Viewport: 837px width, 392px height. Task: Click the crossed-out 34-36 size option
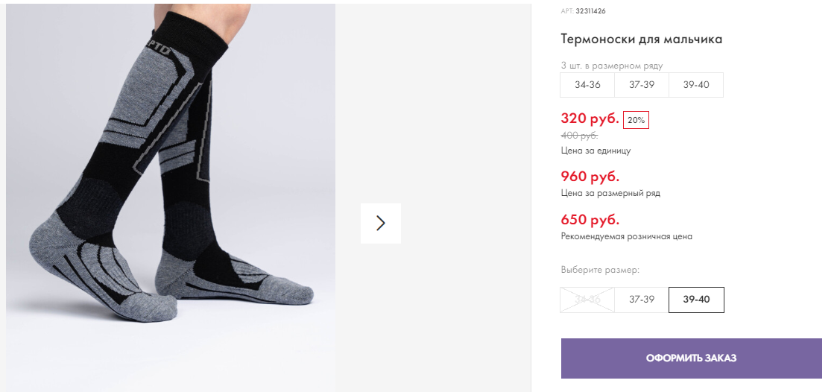point(587,300)
